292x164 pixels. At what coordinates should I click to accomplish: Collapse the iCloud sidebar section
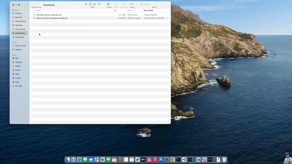[x=27, y=42]
